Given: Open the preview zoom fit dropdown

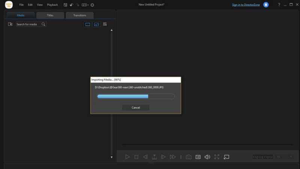Looking at the screenshot, I should pyautogui.click(x=284, y=157).
